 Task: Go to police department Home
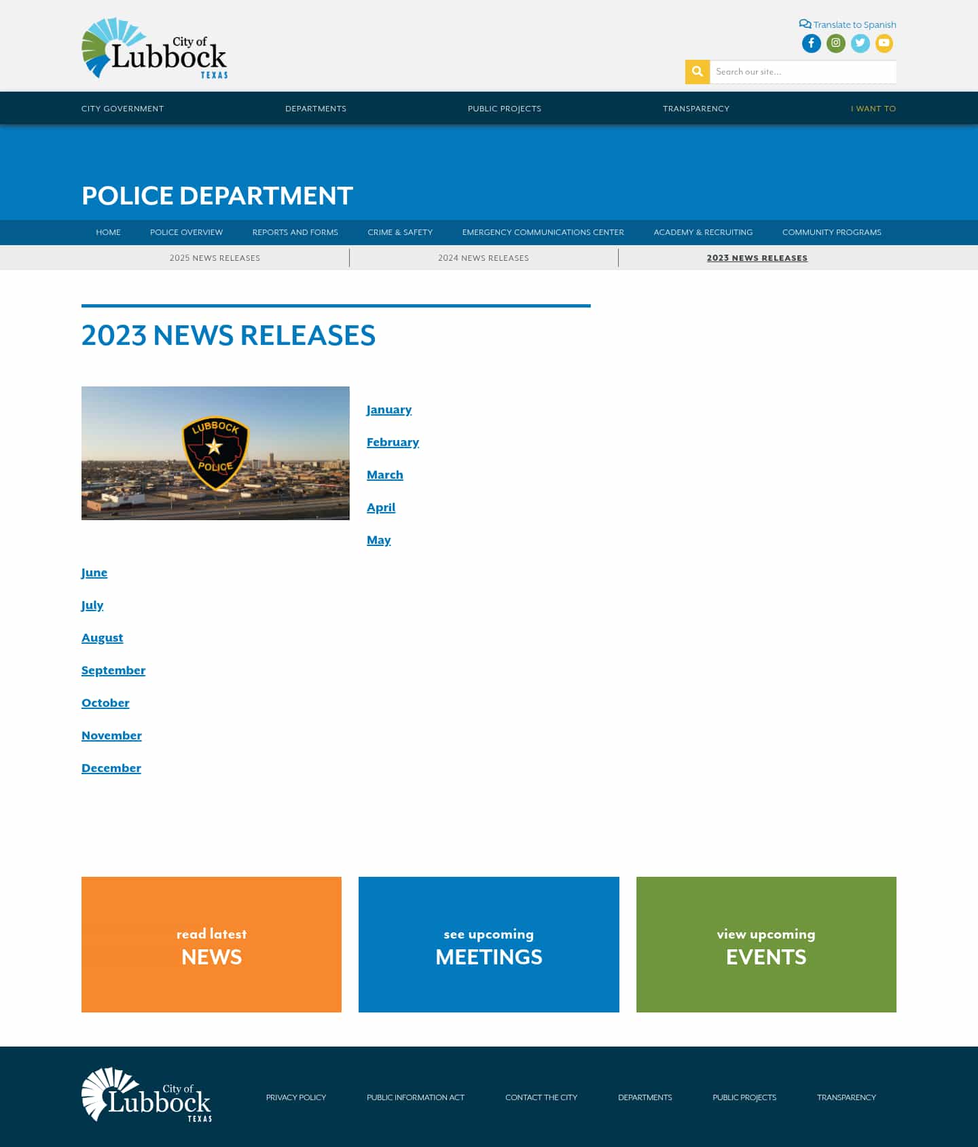click(x=108, y=232)
